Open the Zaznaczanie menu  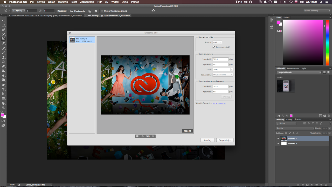coord(87,2)
